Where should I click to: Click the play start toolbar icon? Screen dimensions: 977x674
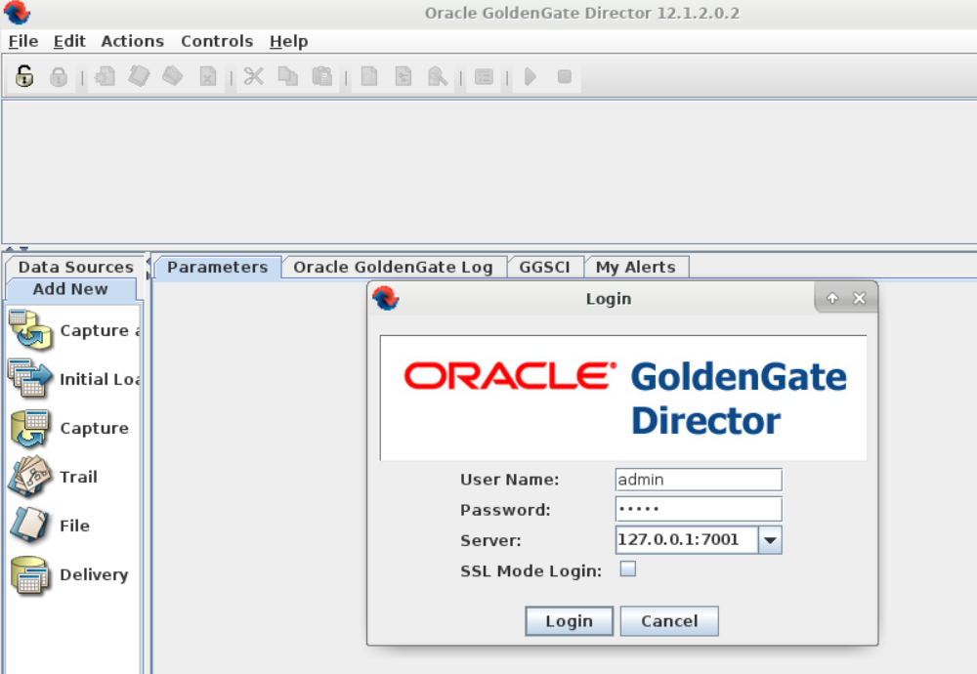[x=531, y=76]
